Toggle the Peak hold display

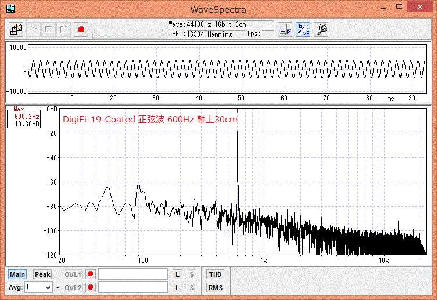click(42, 274)
